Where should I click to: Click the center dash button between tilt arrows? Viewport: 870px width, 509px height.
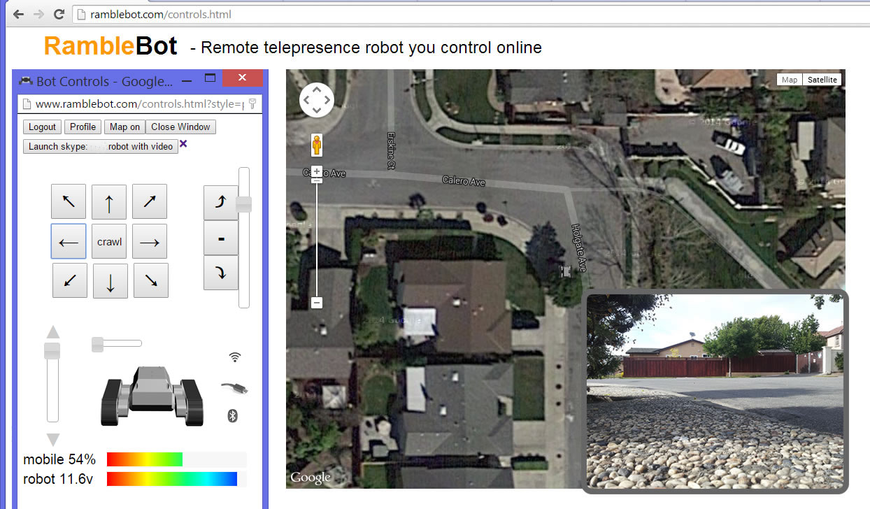click(221, 238)
